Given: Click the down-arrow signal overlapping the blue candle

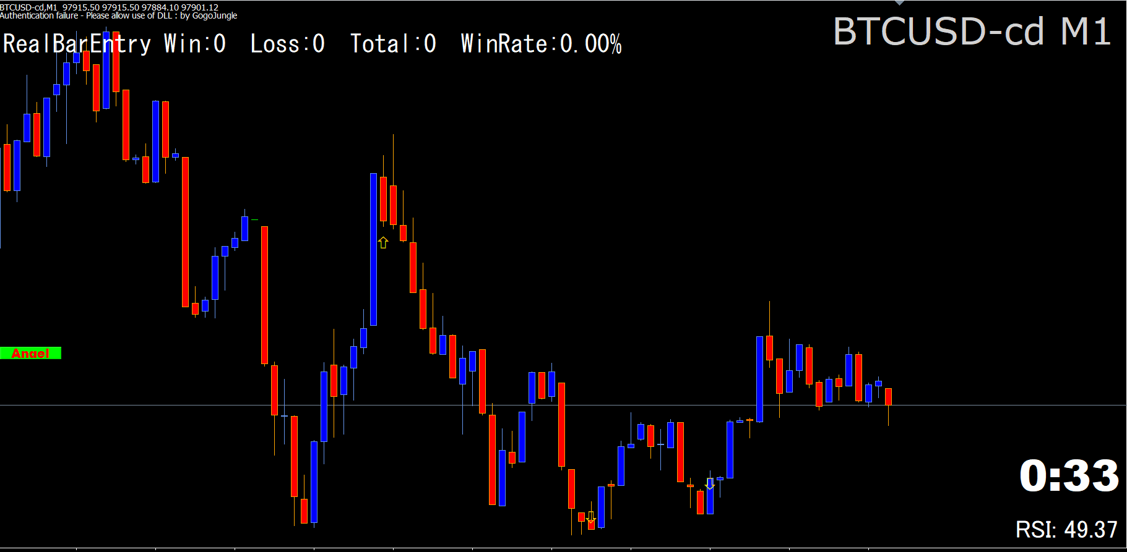Looking at the screenshot, I should (710, 483).
